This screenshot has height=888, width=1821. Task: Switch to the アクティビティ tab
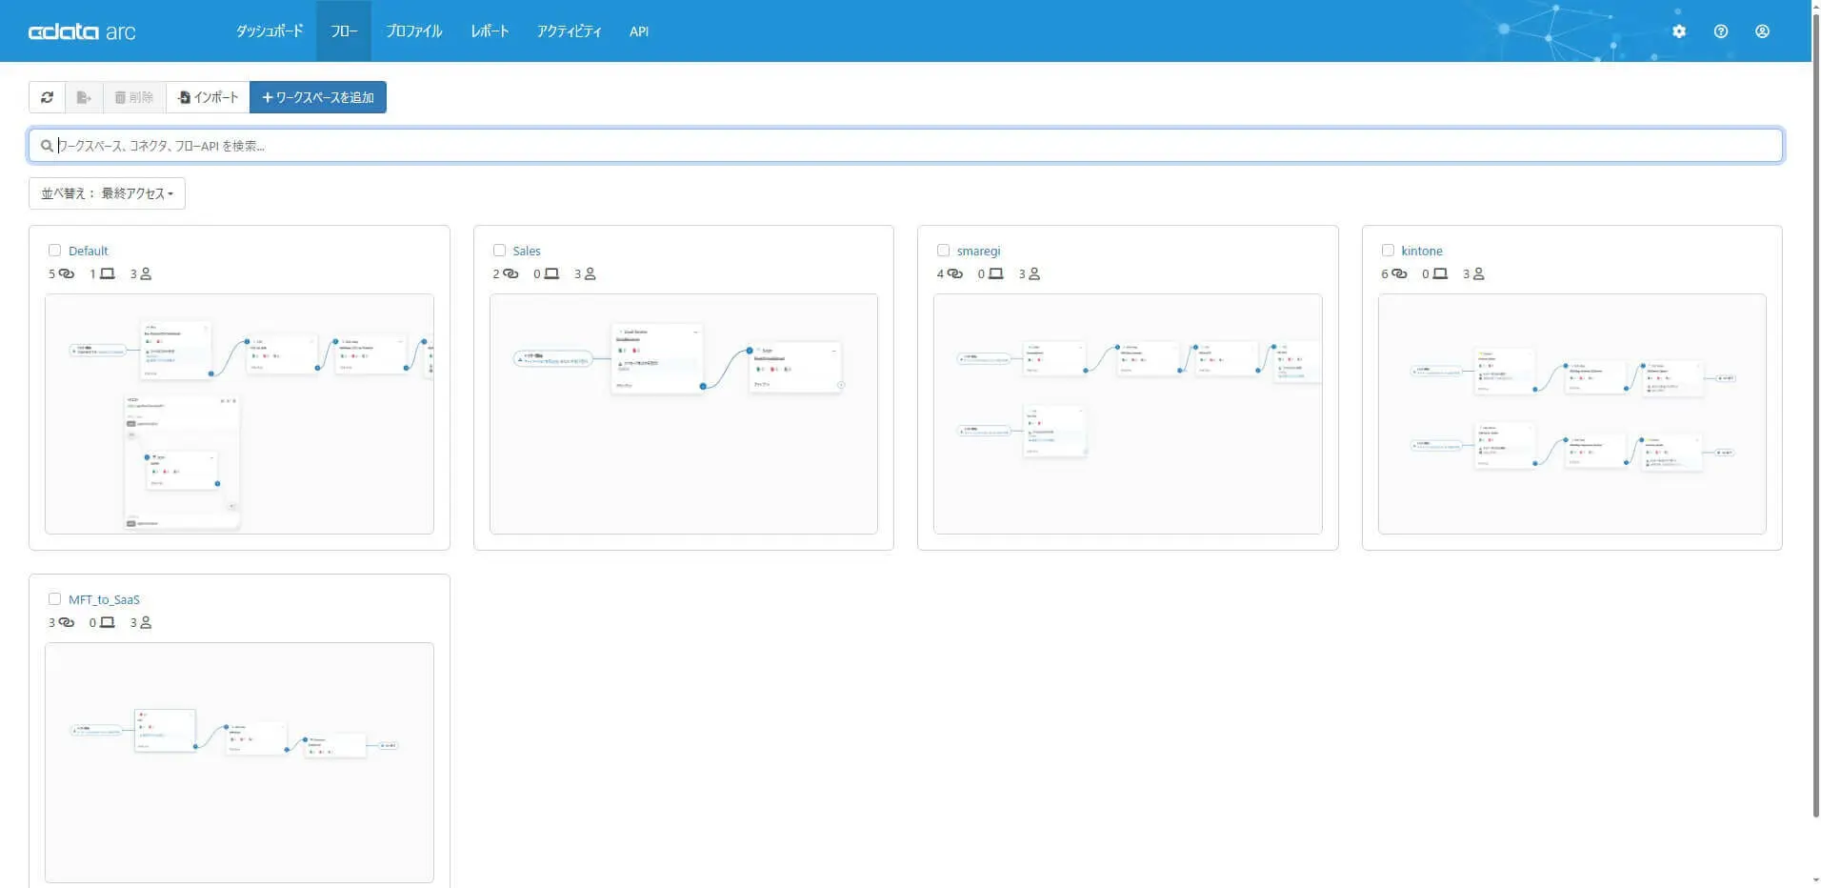[569, 31]
